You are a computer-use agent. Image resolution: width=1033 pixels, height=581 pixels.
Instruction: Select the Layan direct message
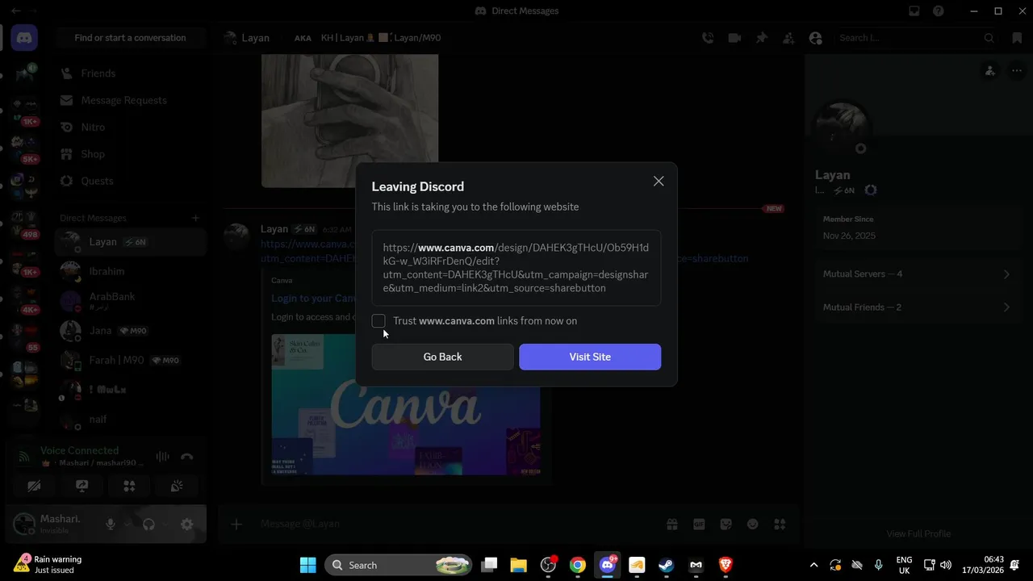point(130,242)
